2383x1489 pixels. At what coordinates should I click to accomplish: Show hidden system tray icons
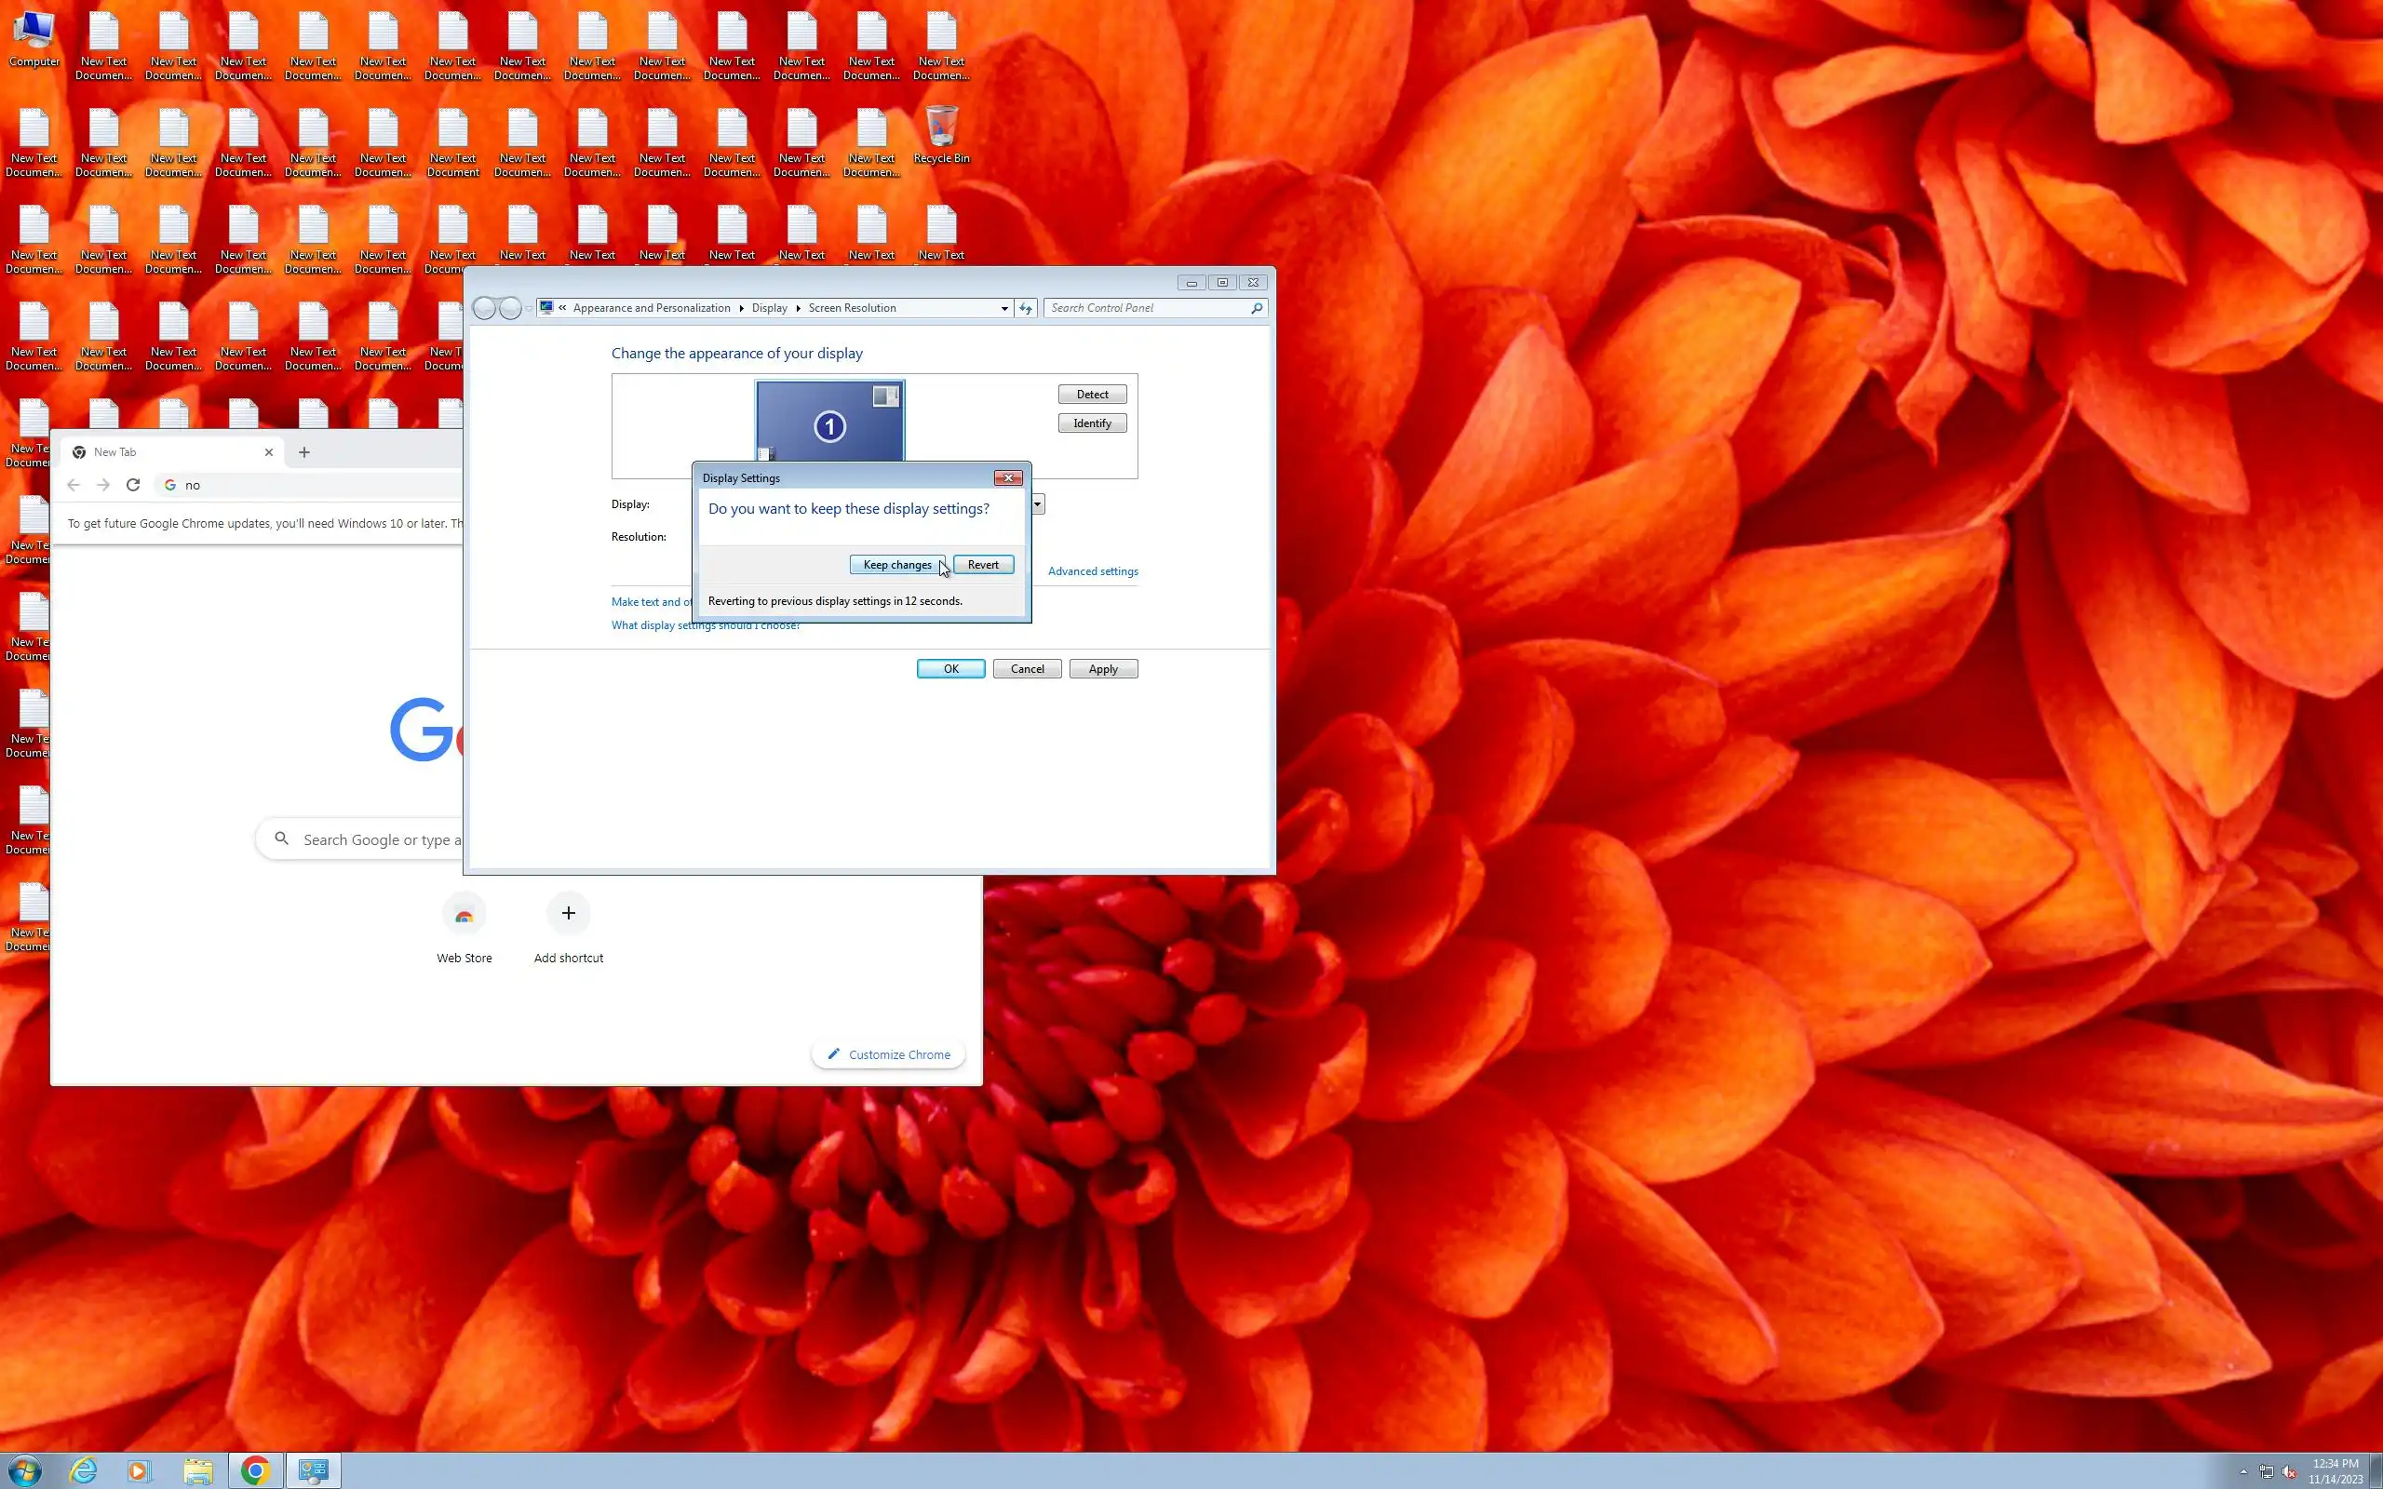(2243, 1471)
